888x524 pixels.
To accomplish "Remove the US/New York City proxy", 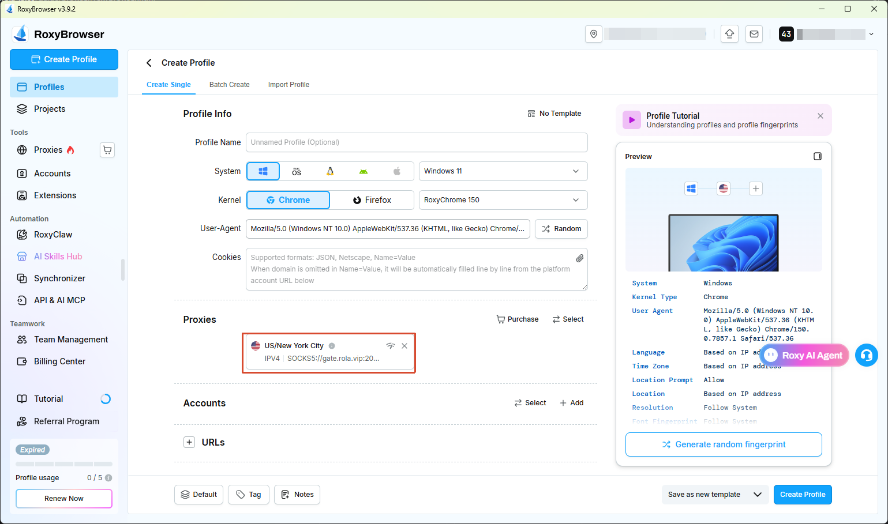I will coord(404,346).
